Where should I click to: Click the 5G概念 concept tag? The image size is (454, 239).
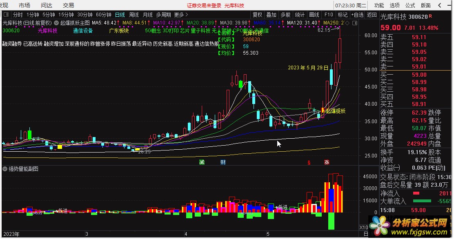pos(153,30)
